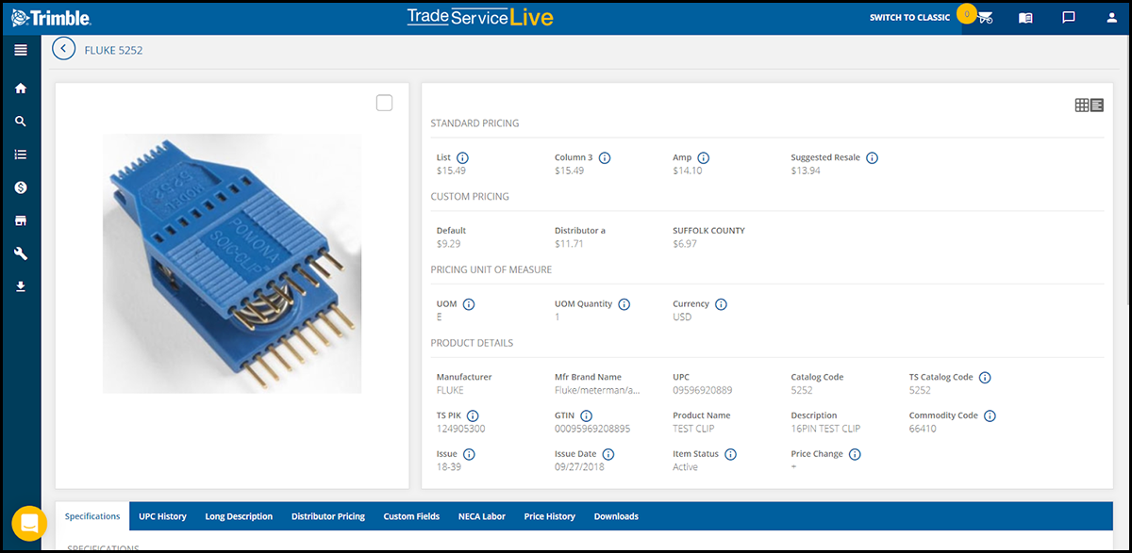This screenshot has width=1132, height=553.
Task: Click the SWITCH TO CLASSIC link
Action: (909, 18)
